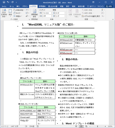
Task: Open the 余白 margins menu
Action: click(10, 13)
